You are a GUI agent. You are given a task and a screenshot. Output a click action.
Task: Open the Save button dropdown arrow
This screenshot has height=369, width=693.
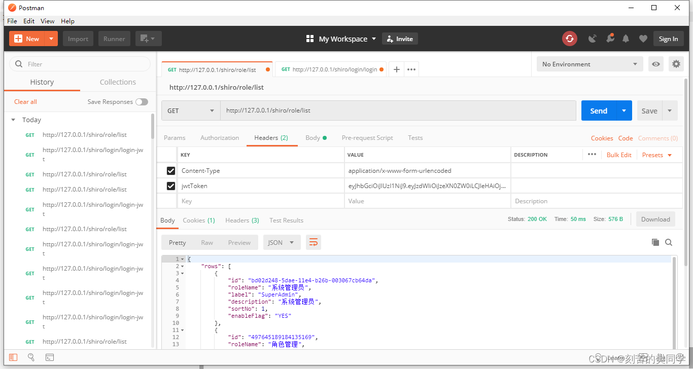(x=670, y=110)
